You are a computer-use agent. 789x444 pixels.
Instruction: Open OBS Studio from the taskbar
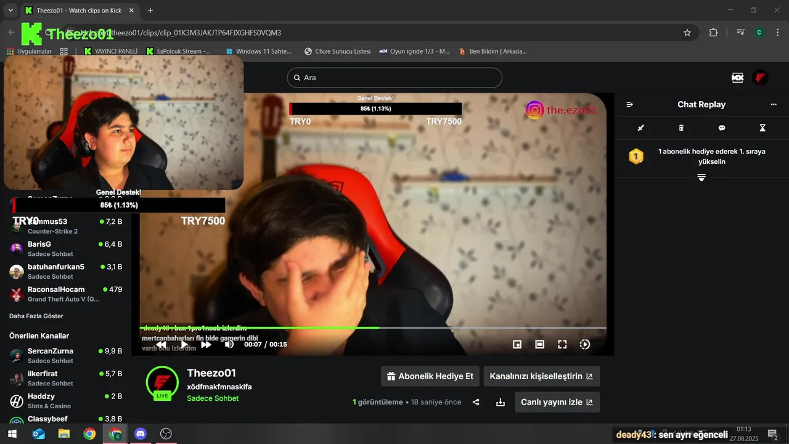(x=166, y=434)
